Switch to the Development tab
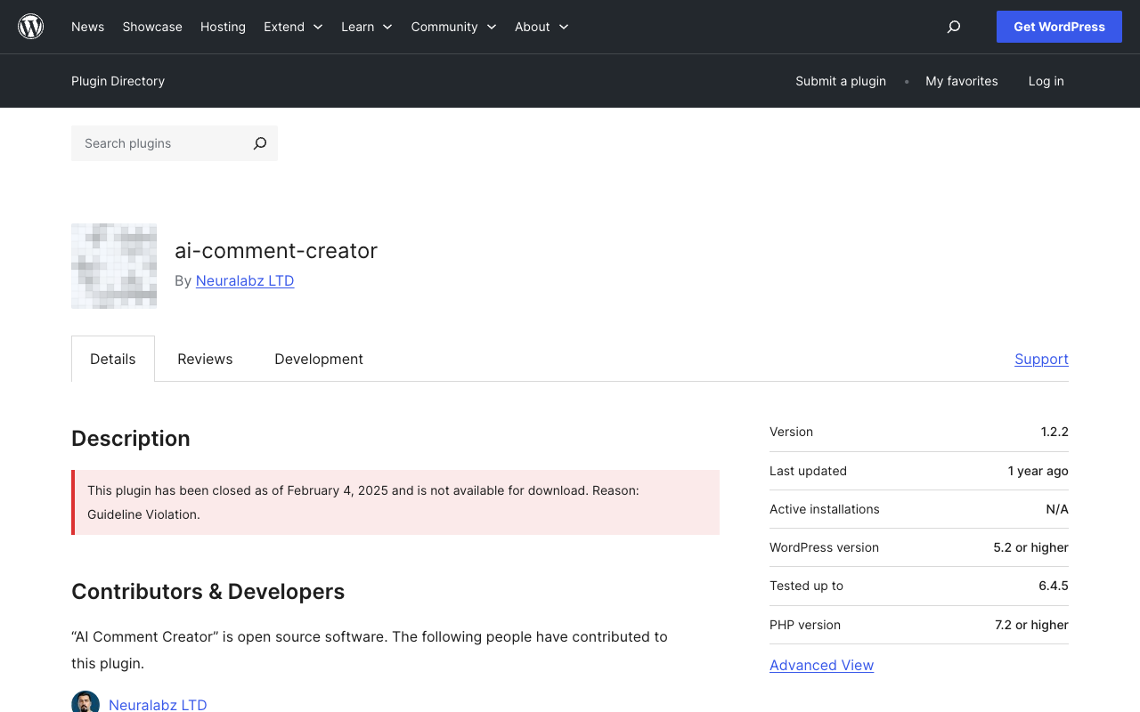Image resolution: width=1140 pixels, height=712 pixels. tap(319, 359)
